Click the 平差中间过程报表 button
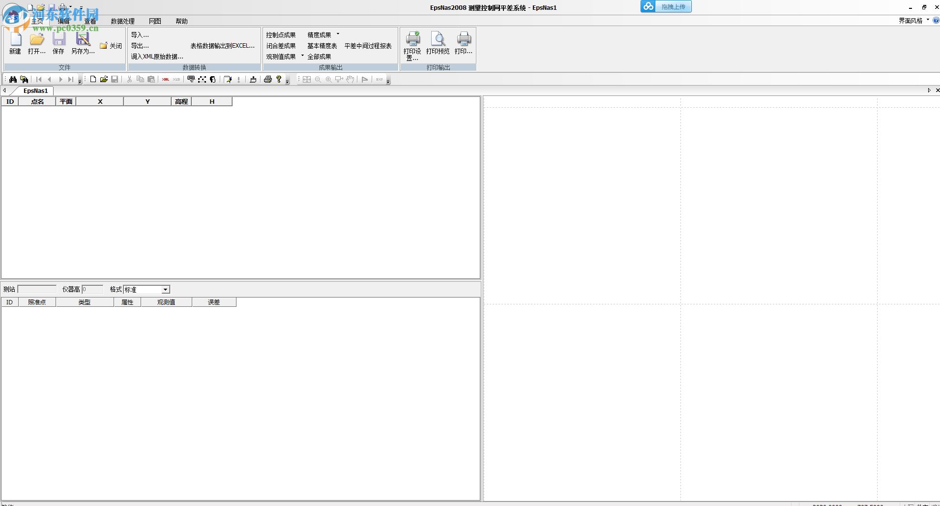This screenshot has height=506, width=940. [x=368, y=46]
